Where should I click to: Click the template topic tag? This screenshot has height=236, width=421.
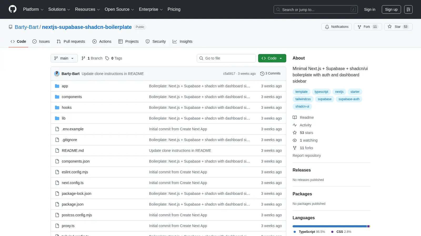click(x=302, y=92)
